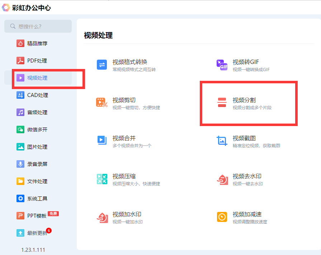Open the 录音录屏 category label
Image resolution: width=321 pixels, height=255 pixels.
point(37,164)
